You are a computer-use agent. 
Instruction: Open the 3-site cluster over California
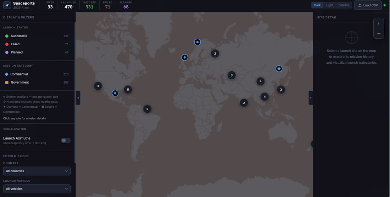[x=98, y=86]
